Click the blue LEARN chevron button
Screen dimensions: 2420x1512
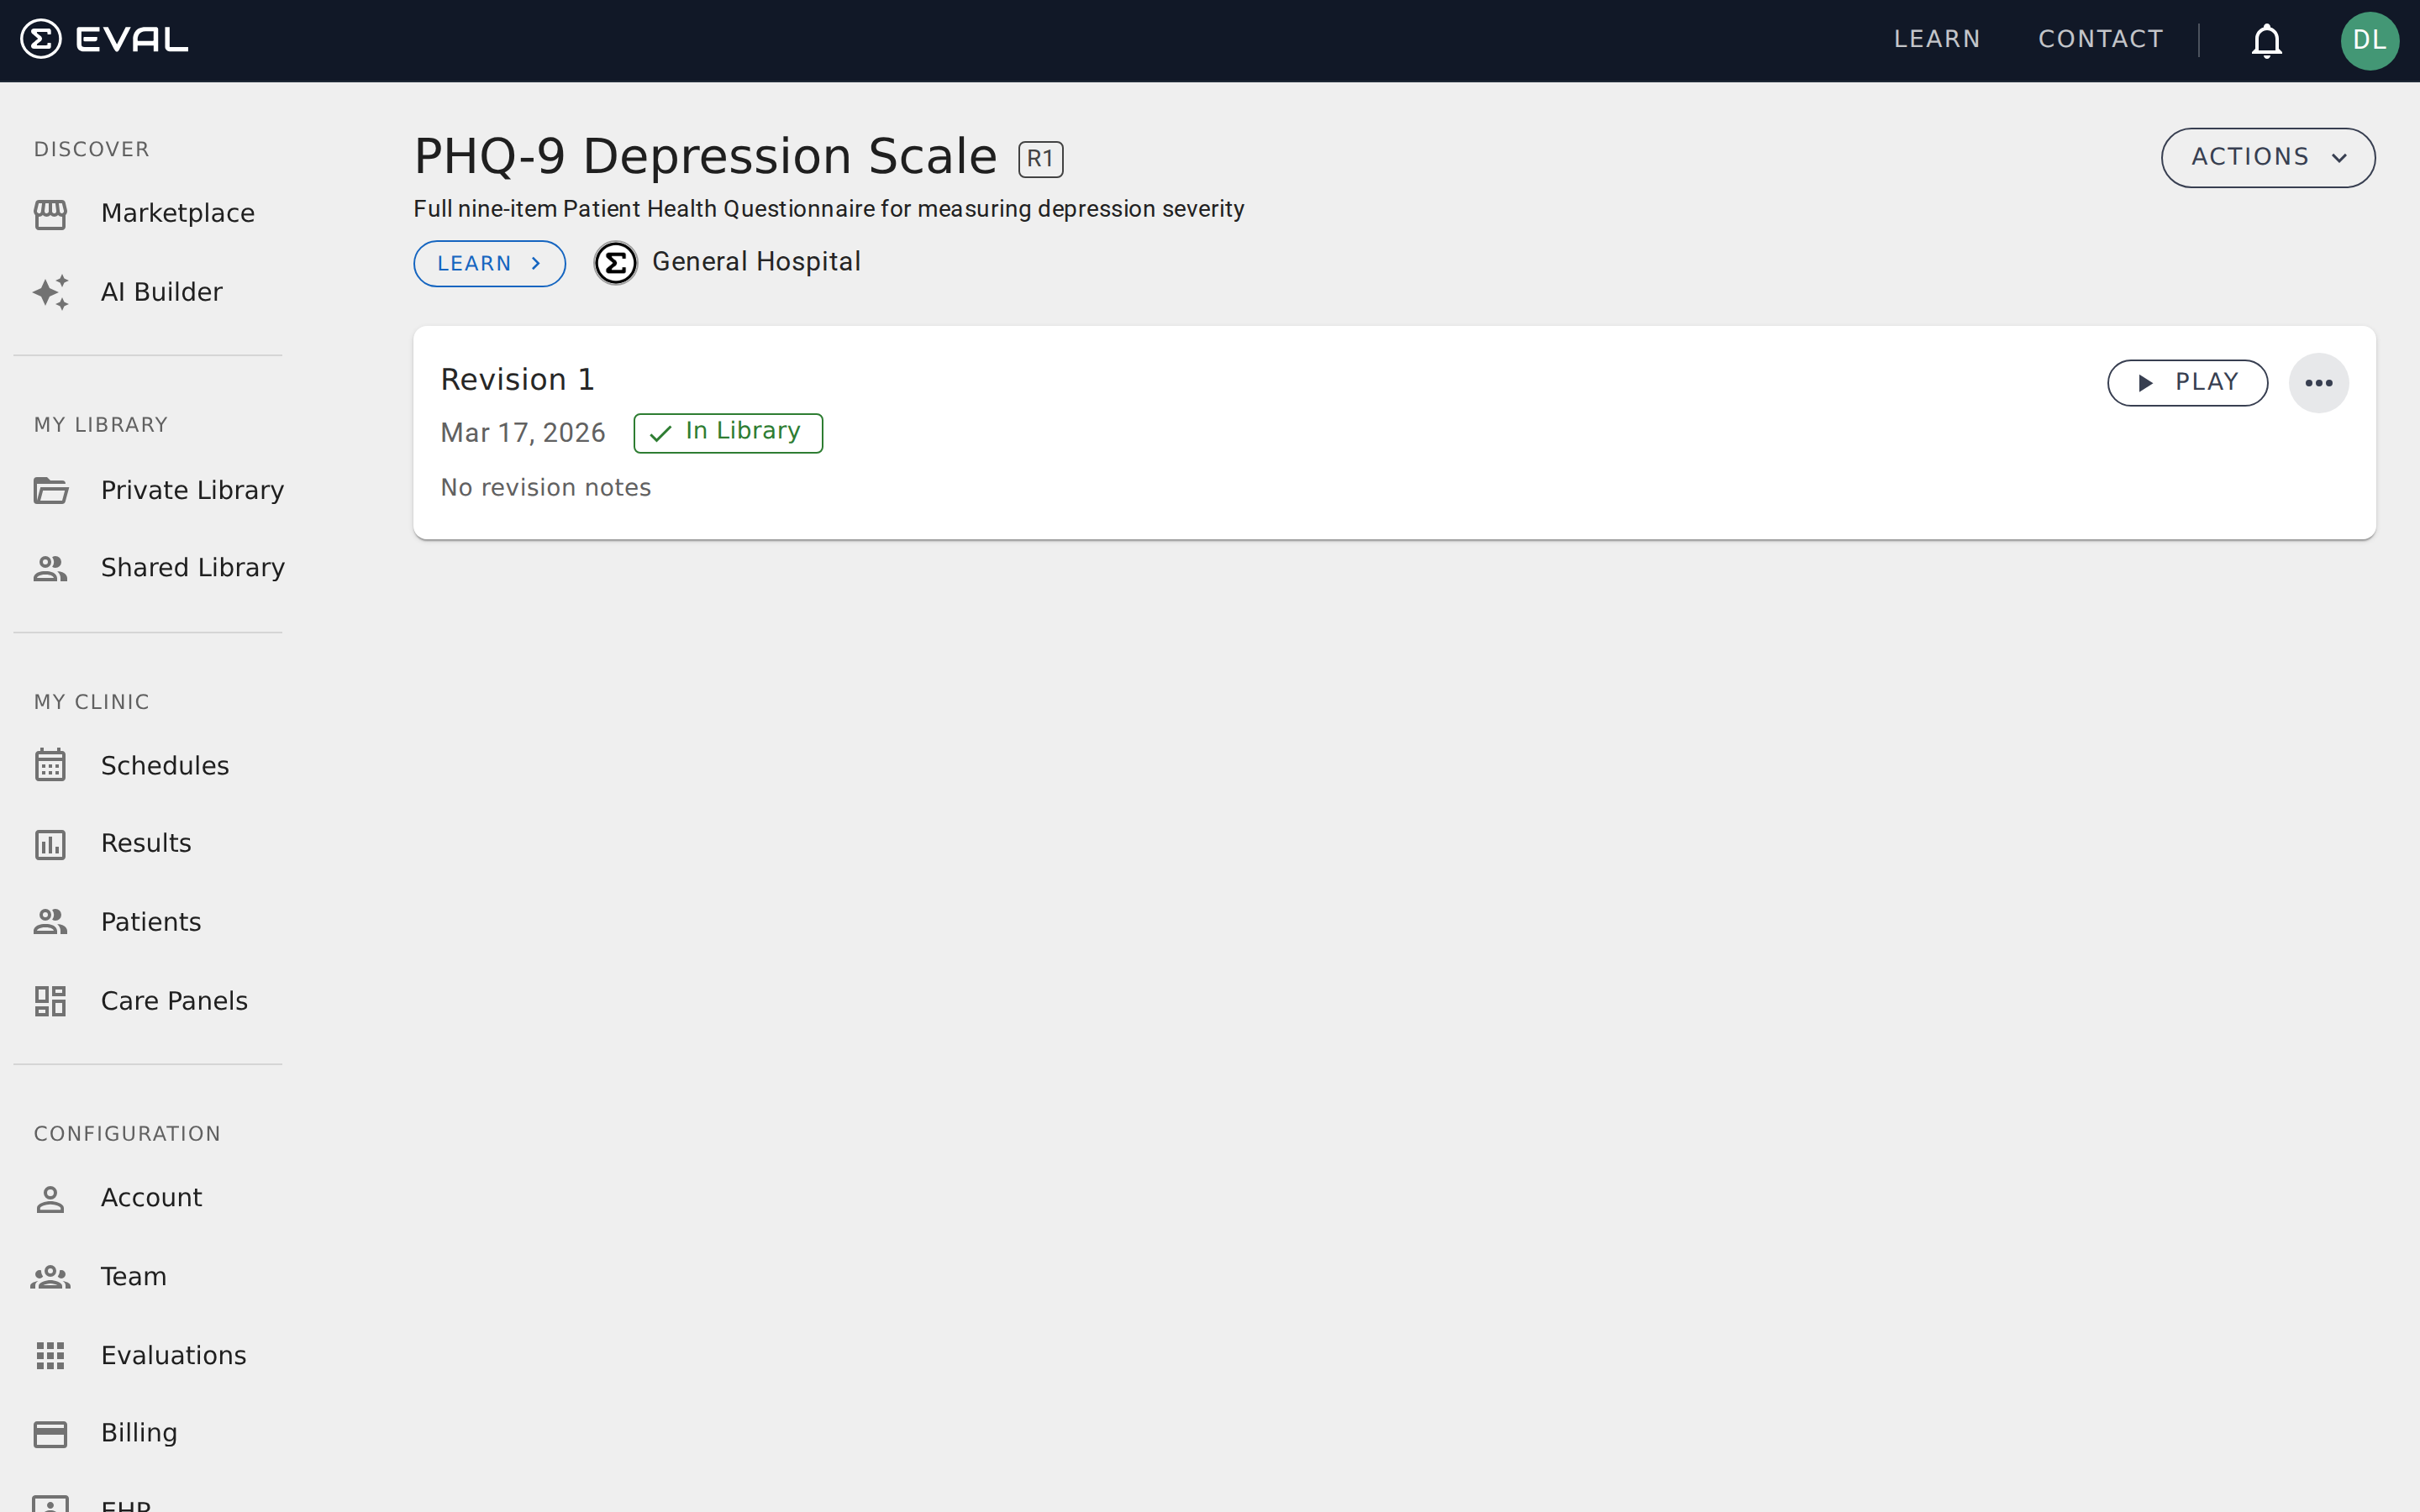coord(489,264)
